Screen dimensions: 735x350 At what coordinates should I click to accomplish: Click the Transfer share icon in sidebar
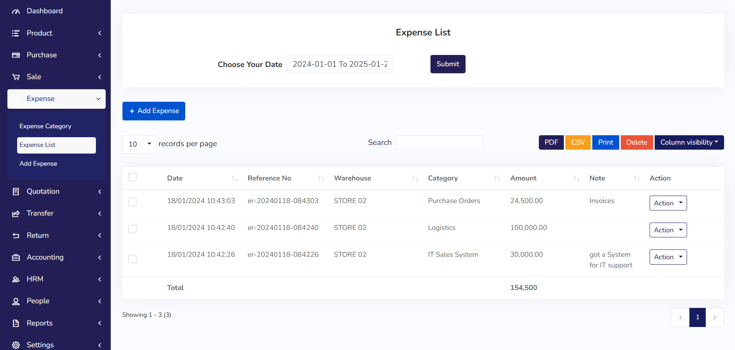click(x=16, y=214)
